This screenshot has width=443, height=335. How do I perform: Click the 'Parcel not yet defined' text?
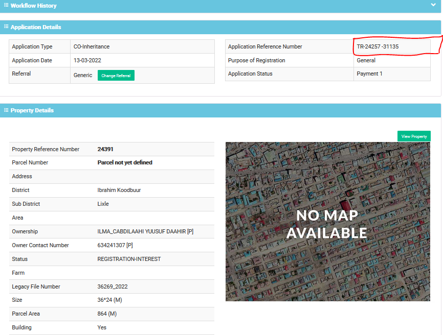125,162
